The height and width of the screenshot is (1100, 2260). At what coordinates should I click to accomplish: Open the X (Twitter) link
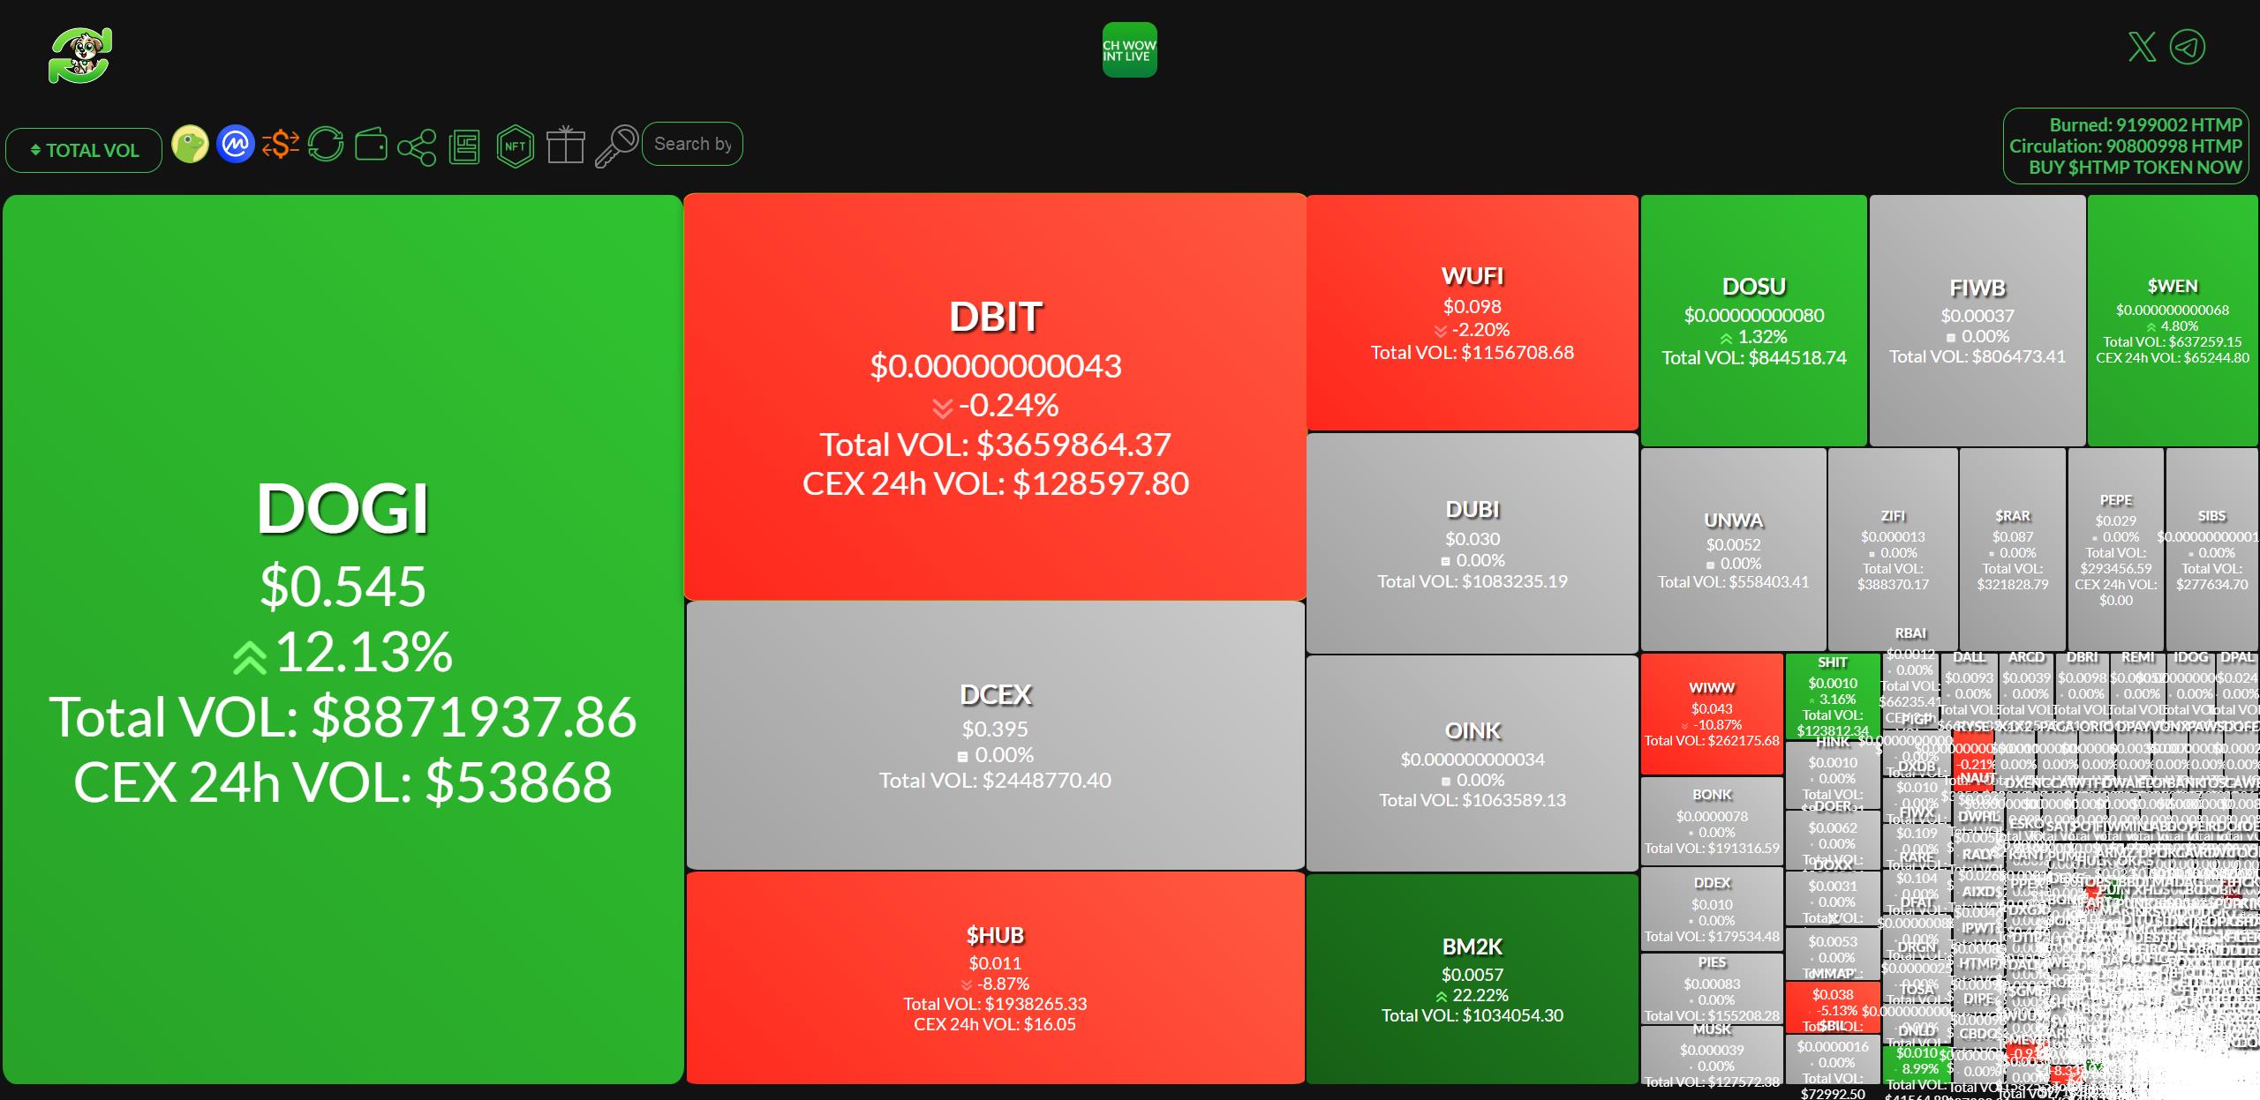[2142, 47]
